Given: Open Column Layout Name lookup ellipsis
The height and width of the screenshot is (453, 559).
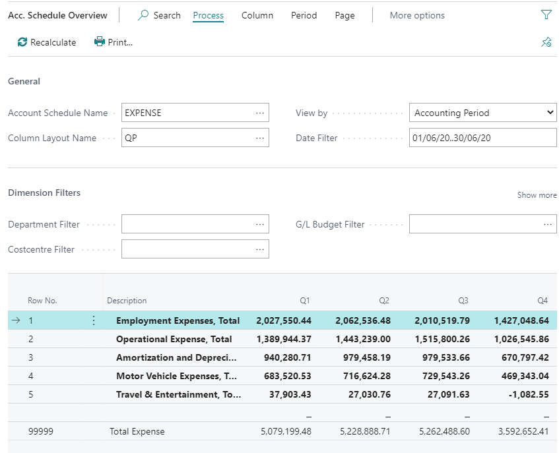Looking at the screenshot, I should click(260, 138).
